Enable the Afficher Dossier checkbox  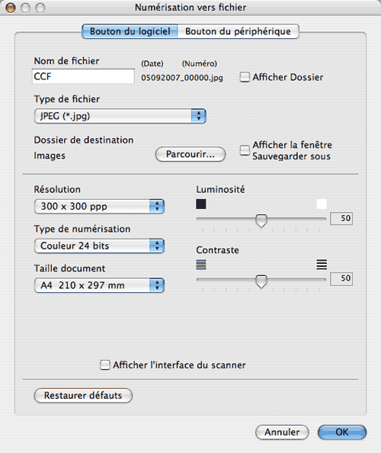(245, 77)
